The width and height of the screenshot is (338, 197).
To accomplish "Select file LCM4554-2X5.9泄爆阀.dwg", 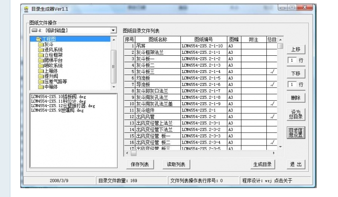I will coord(57,110).
